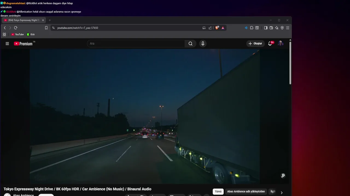
Task: Go back with the browser back arrow
Action: tap(5, 28)
